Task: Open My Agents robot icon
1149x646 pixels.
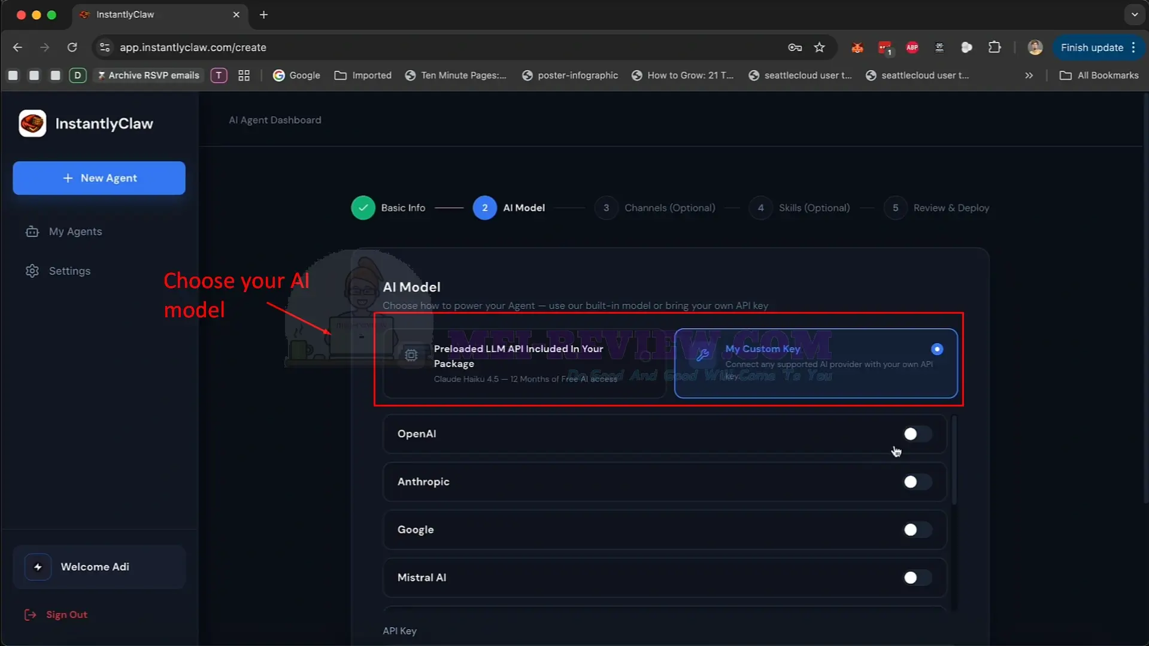Action: (x=32, y=232)
